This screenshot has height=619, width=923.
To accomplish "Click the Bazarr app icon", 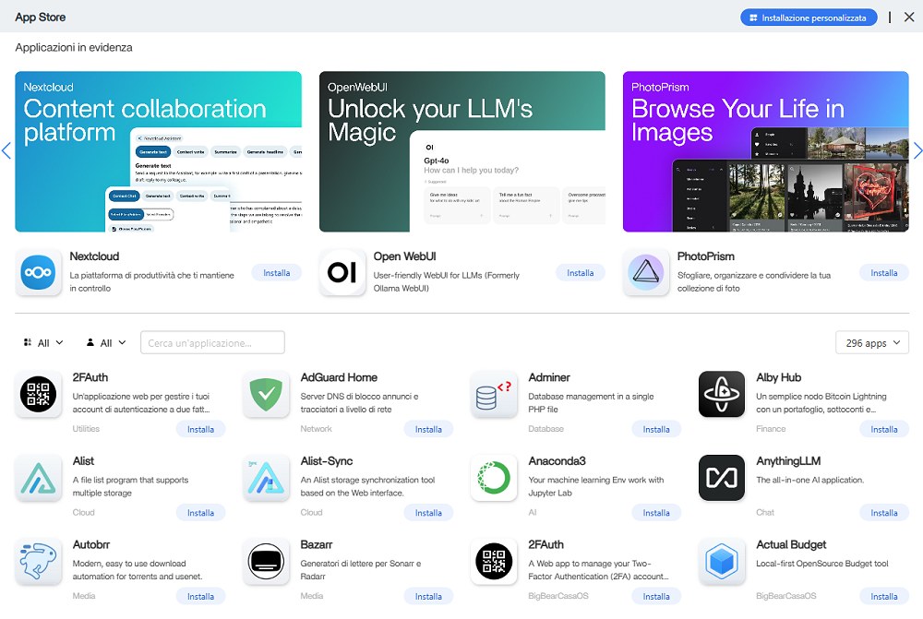I will point(266,561).
